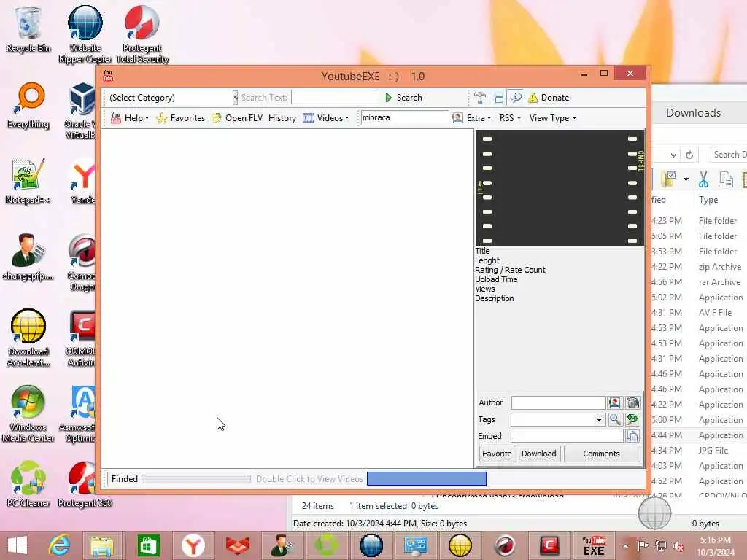The height and width of the screenshot is (560, 747).
Task: Click the Finded progress bar
Action: 196,479
